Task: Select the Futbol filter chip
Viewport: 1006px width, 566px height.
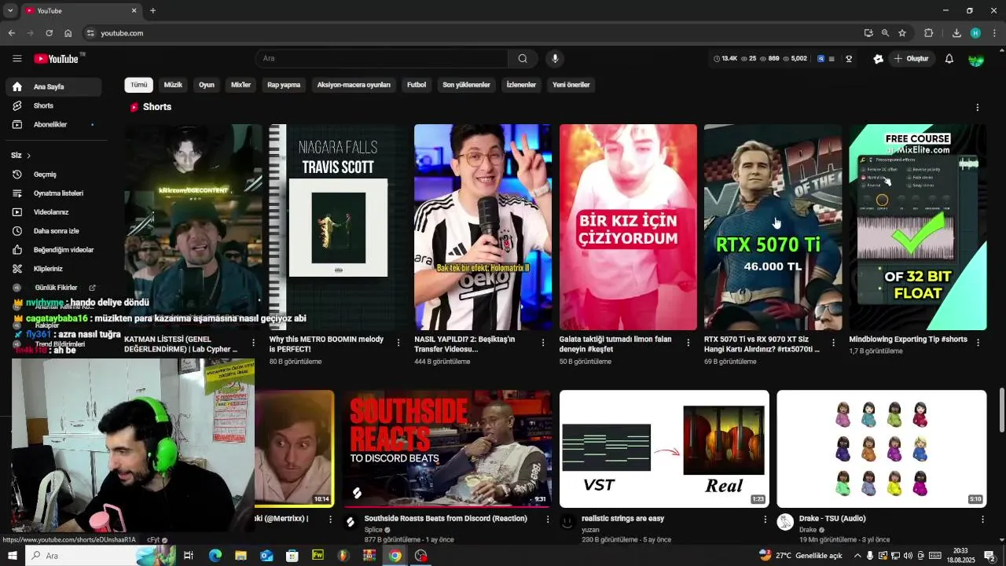Action: click(x=417, y=85)
